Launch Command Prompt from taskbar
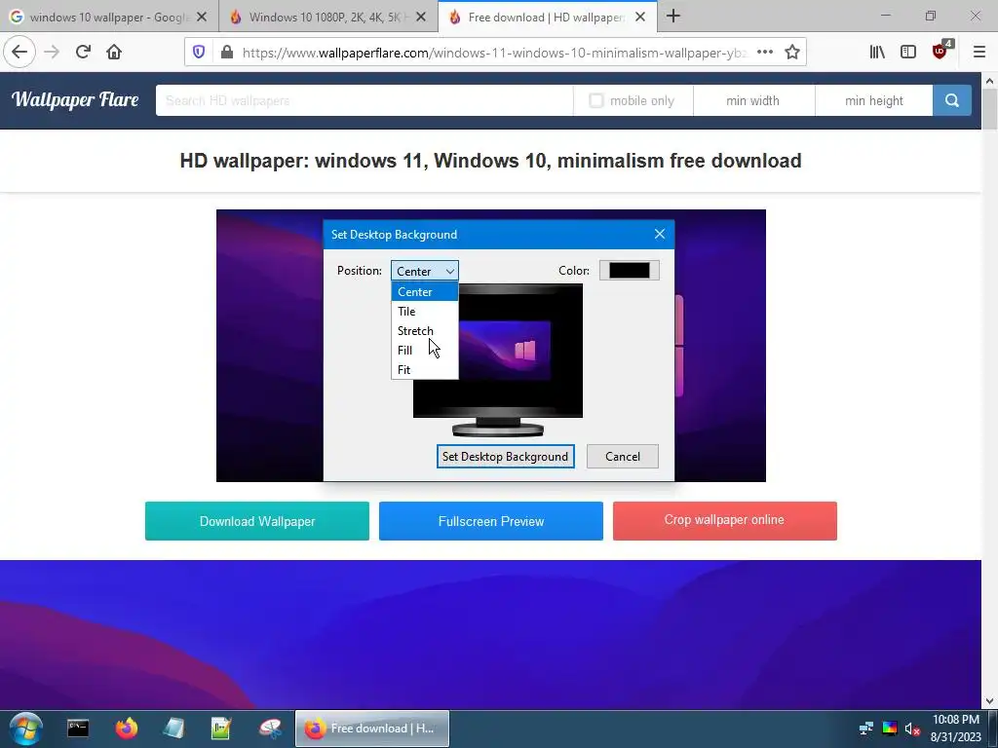The height and width of the screenshot is (748, 998). tap(78, 729)
